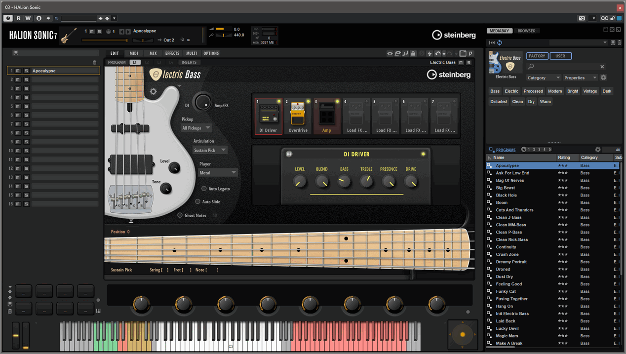The width and height of the screenshot is (626, 354).
Task: Open the BROWSER tab
Action: click(x=526, y=31)
